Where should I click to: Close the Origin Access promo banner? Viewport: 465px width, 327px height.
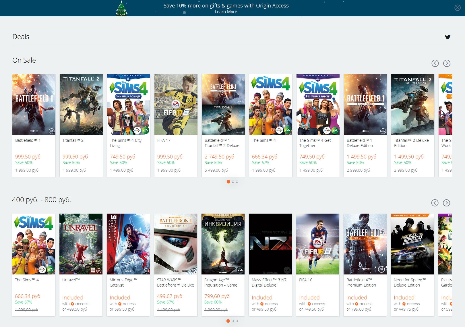pyautogui.click(x=458, y=8)
